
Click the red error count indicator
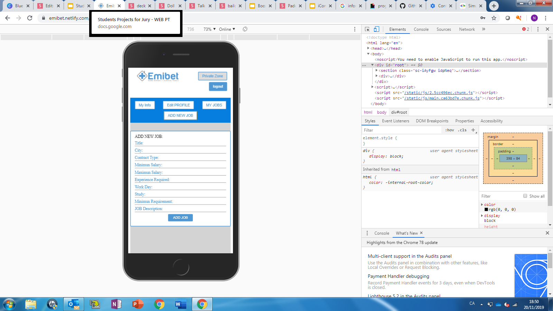pos(526,29)
